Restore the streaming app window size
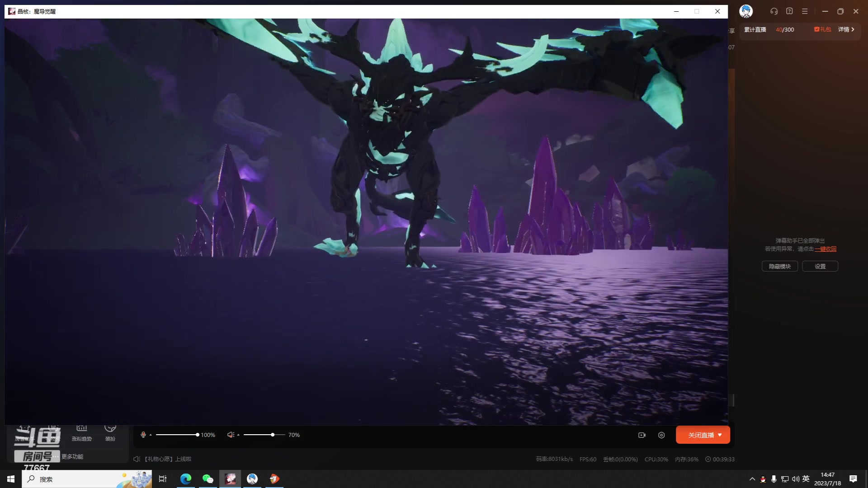Image resolution: width=868 pixels, height=488 pixels. click(840, 11)
